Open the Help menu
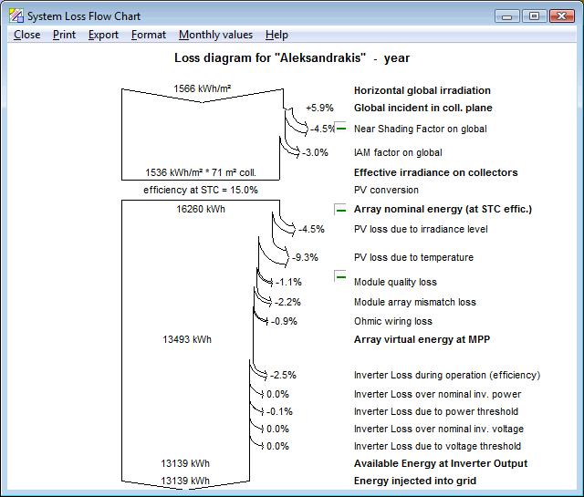 tap(276, 35)
